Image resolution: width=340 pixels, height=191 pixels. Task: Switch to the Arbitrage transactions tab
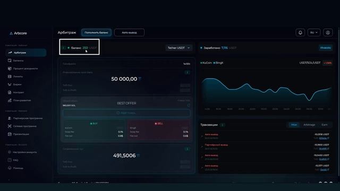click(x=309, y=125)
